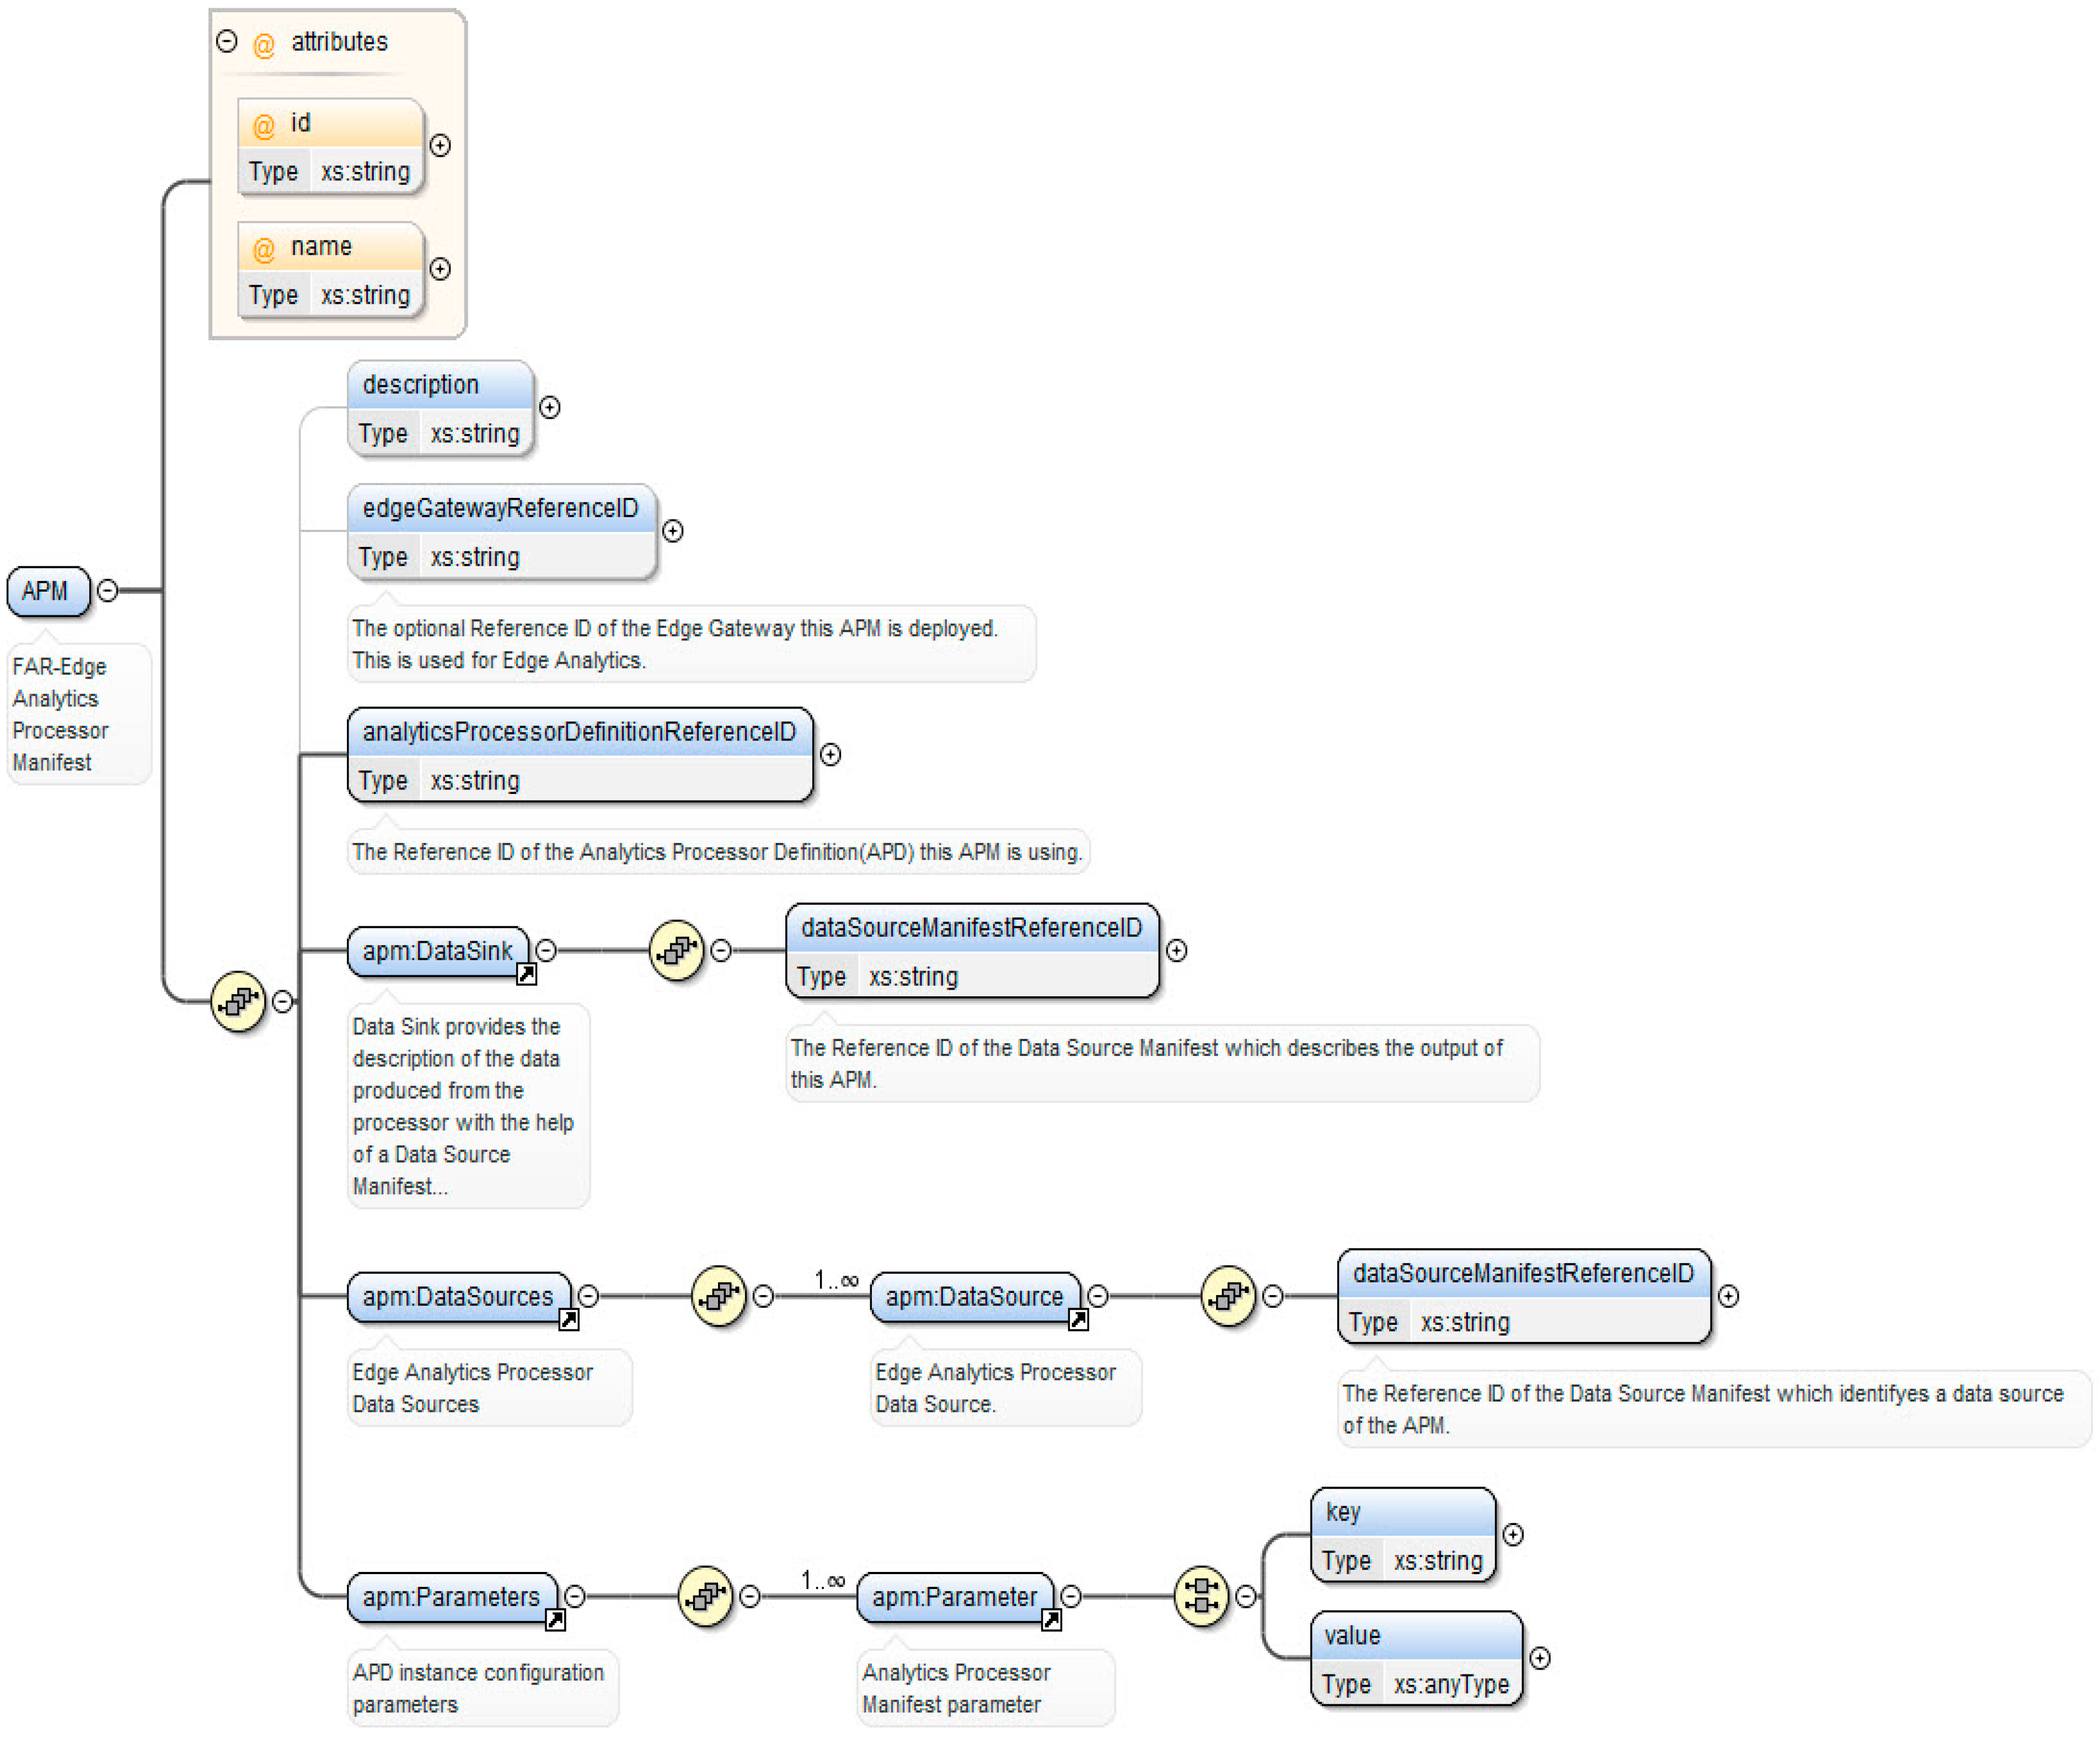Screen dimensions: 2100x1739
Task: Collapse the apm:DataSources element
Action: tap(589, 1296)
